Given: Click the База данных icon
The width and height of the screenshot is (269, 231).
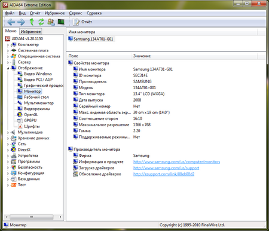Looking at the screenshot, I should [x=14, y=179].
